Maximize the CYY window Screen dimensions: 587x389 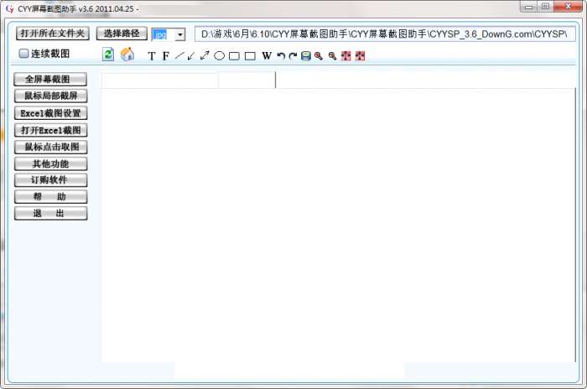coord(545,7)
